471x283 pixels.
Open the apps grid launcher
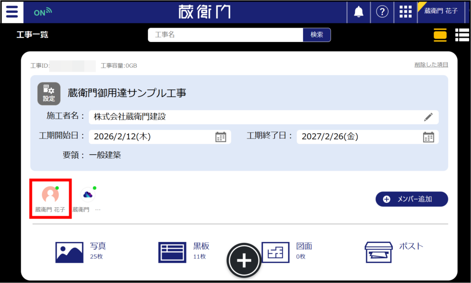(405, 12)
